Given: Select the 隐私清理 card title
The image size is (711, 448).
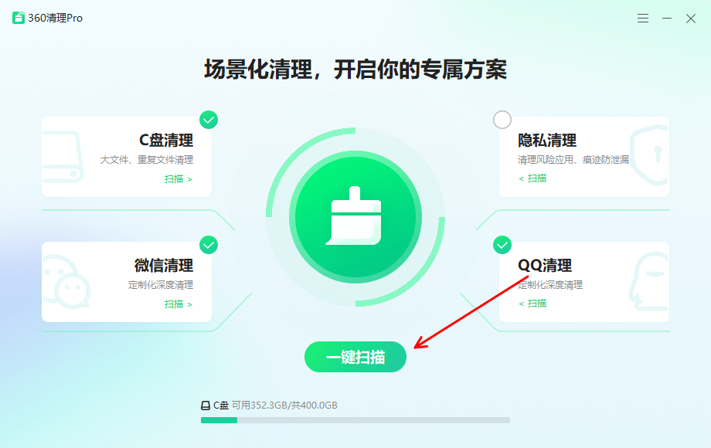Looking at the screenshot, I should [x=547, y=141].
